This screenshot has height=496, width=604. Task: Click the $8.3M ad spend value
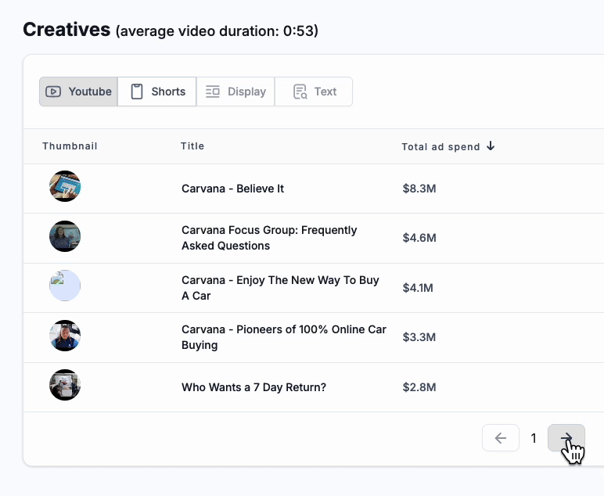click(419, 189)
